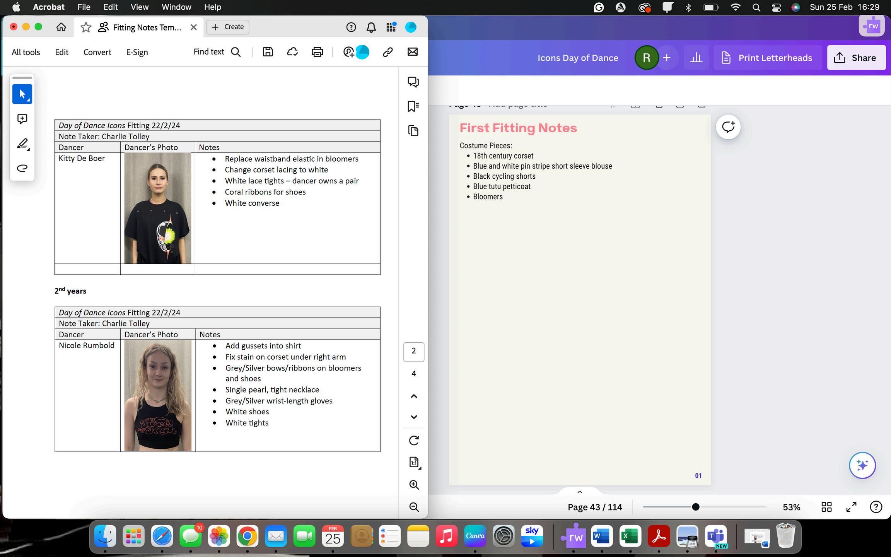Image resolution: width=891 pixels, height=557 pixels.
Task: Click the Share button in Canva
Action: click(x=856, y=58)
